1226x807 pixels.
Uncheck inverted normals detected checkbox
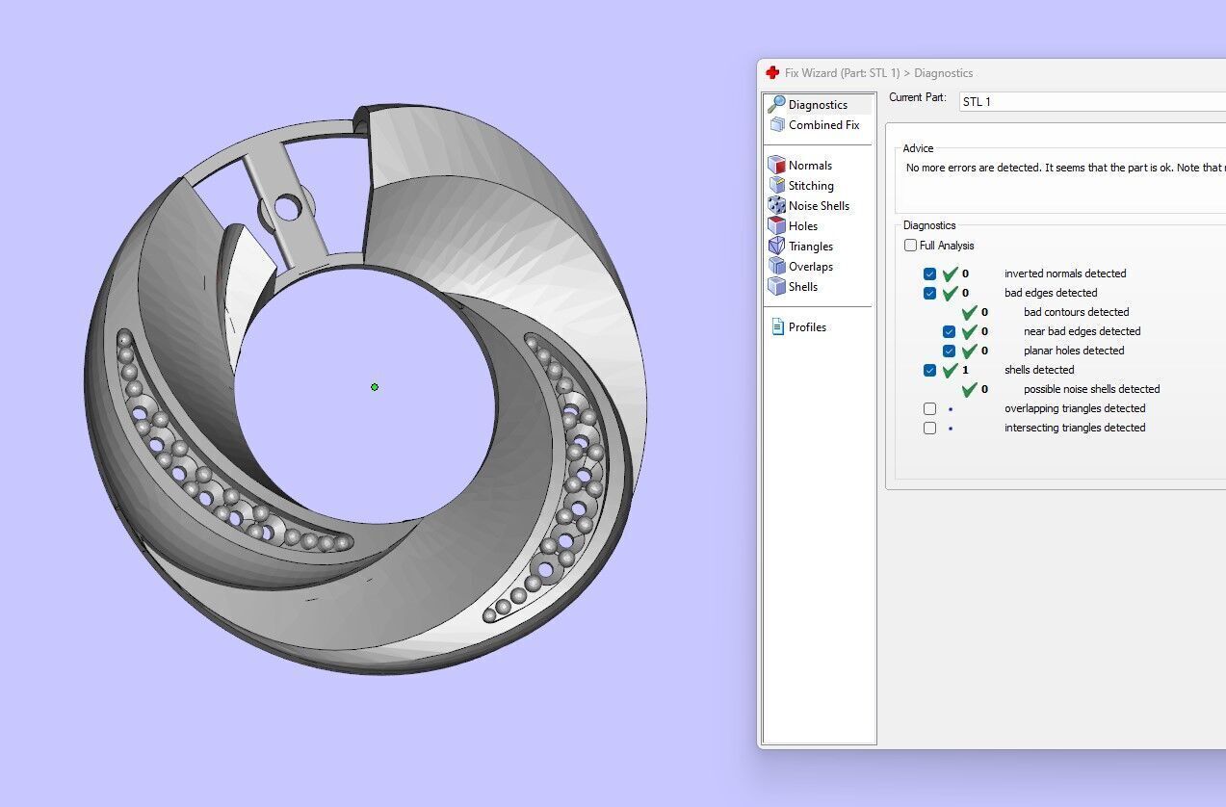[x=929, y=273]
